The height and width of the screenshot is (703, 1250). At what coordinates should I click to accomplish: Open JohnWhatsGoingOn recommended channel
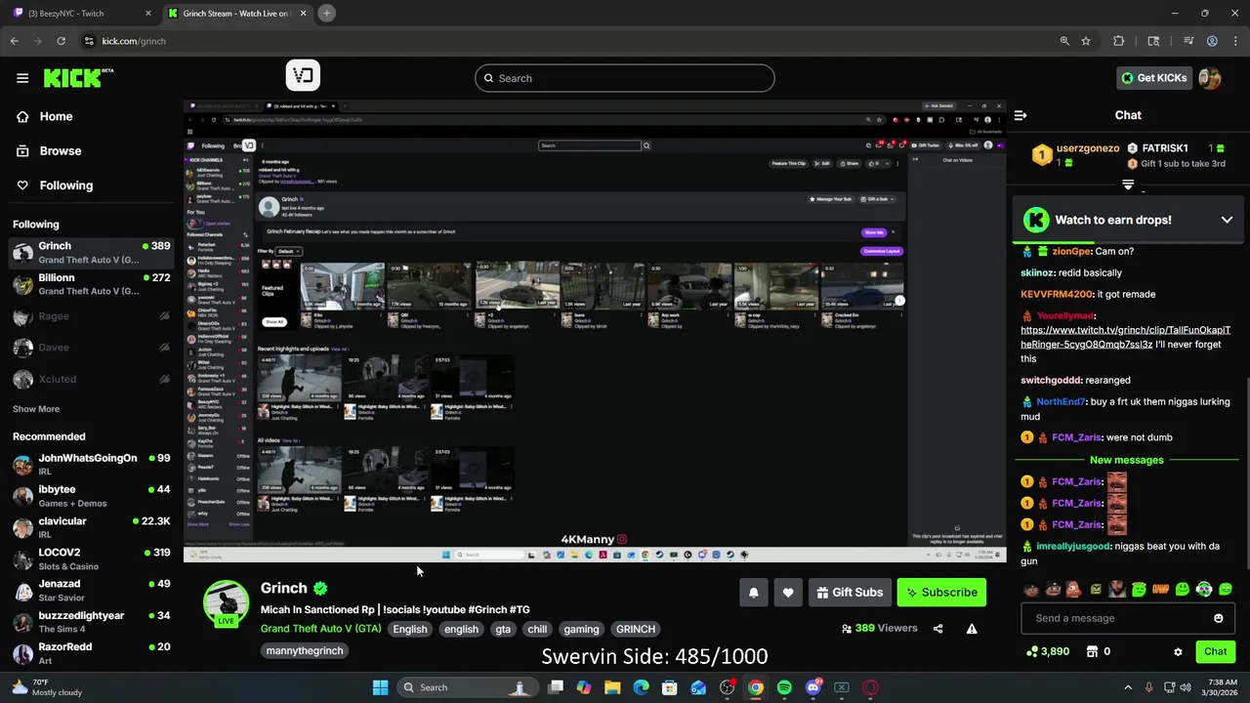pos(91,465)
